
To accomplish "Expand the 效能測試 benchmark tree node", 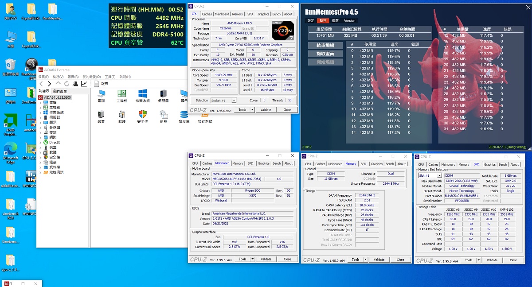I will click(x=40, y=172).
